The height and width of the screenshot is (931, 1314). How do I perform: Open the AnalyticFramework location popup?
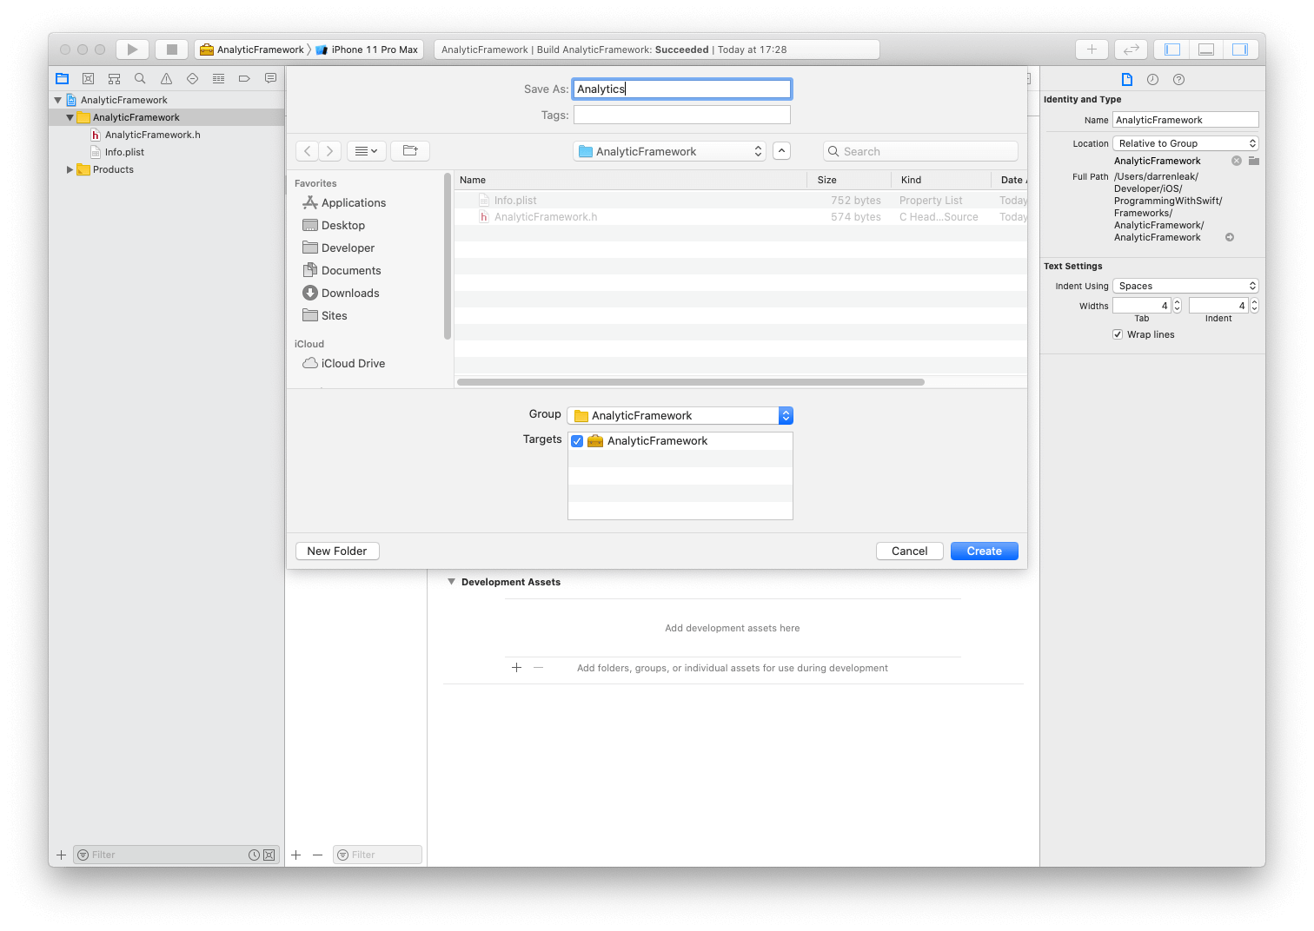[669, 151]
